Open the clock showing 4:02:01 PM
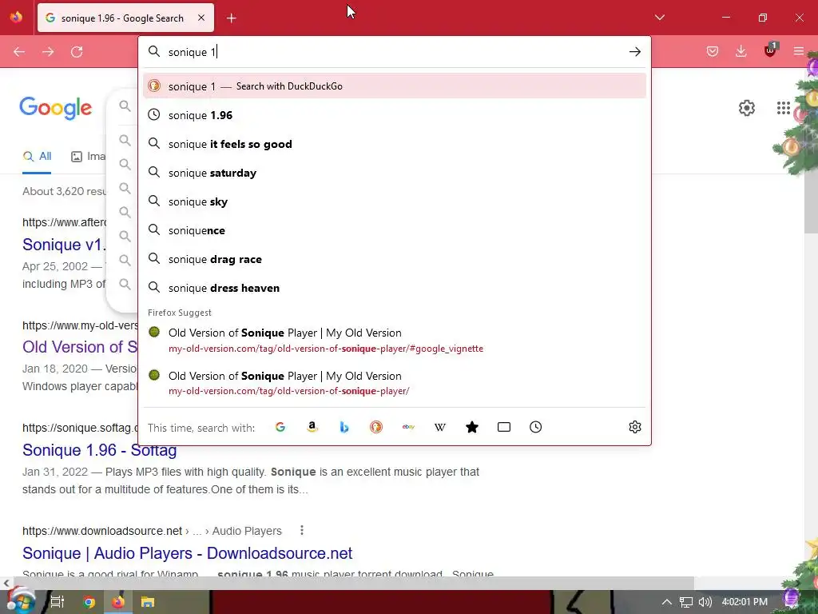Image resolution: width=818 pixels, height=614 pixels. pyautogui.click(x=745, y=602)
